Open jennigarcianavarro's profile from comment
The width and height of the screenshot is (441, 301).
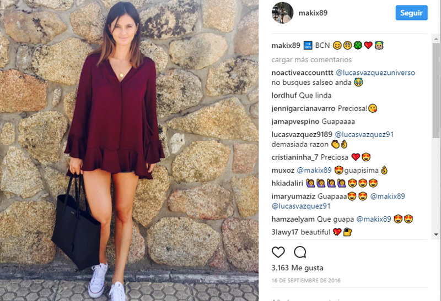click(x=303, y=108)
